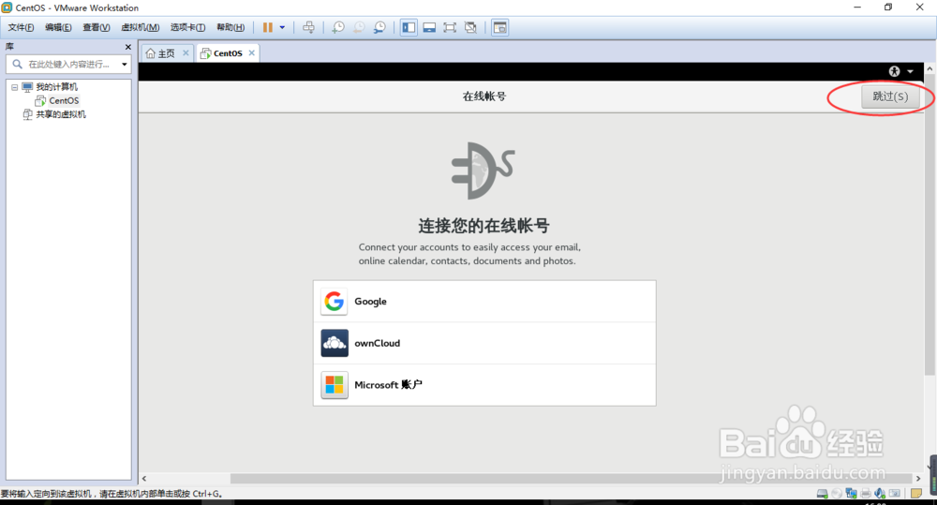Click the ownCloud cloud icon
This screenshot has height=505, width=937.
tap(335, 343)
